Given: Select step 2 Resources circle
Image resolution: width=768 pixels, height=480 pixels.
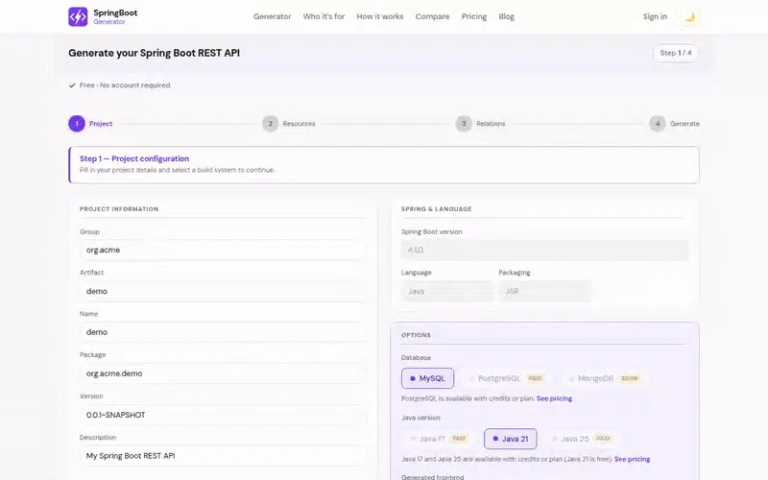Looking at the screenshot, I should coord(270,124).
